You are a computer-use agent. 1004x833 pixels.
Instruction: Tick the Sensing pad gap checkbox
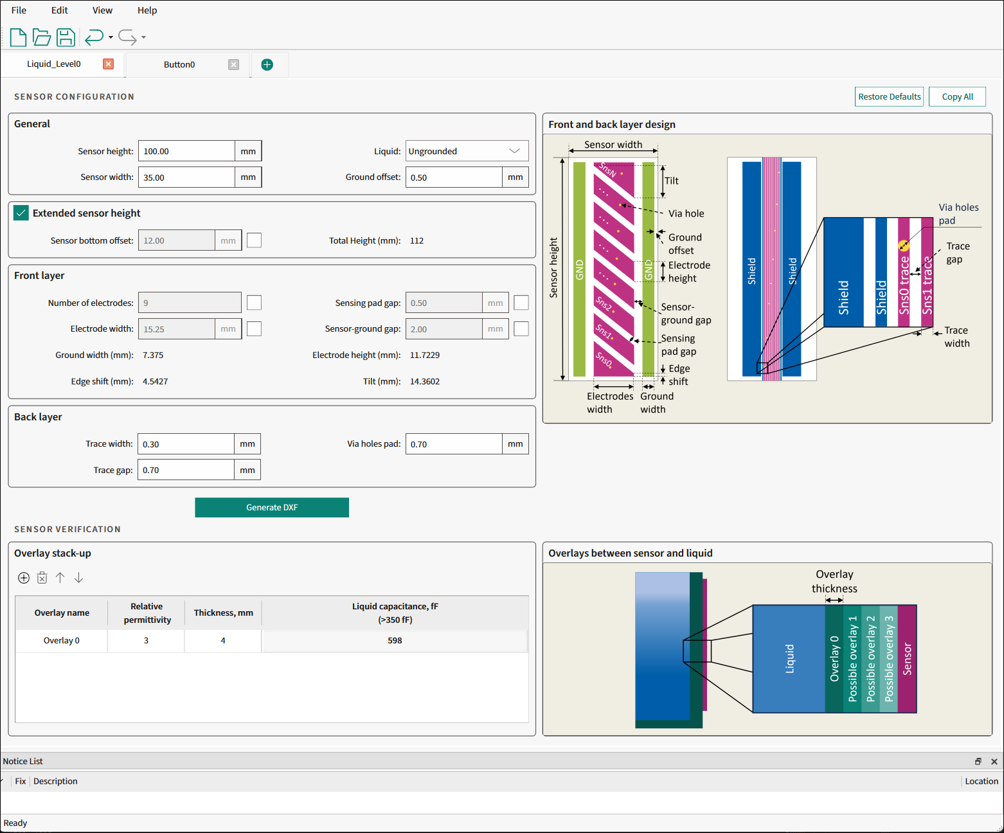[521, 303]
